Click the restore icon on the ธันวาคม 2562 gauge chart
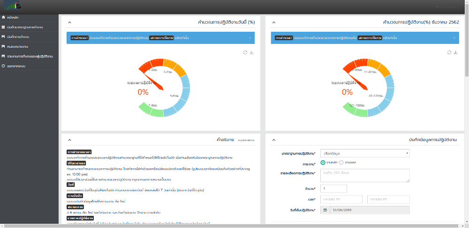 (x=449, y=52)
